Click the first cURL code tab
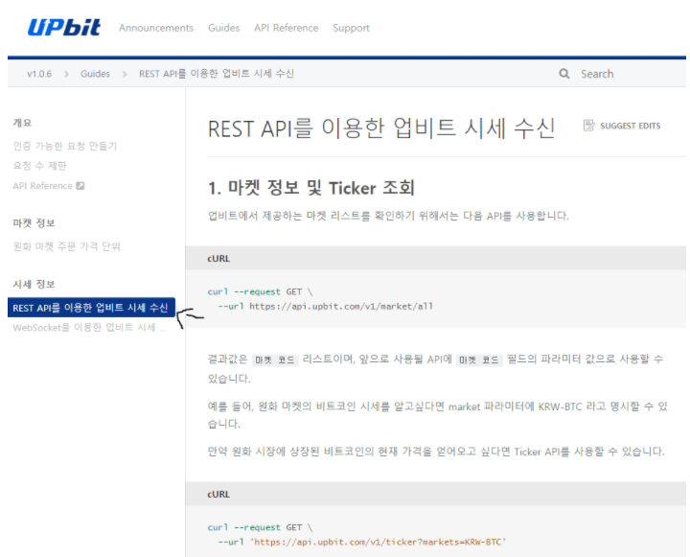This screenshot has width=690, height=557. (x=218, y=259)
